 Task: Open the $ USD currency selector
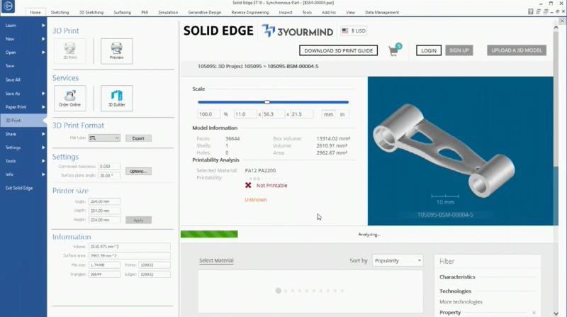tap(354, 30)
